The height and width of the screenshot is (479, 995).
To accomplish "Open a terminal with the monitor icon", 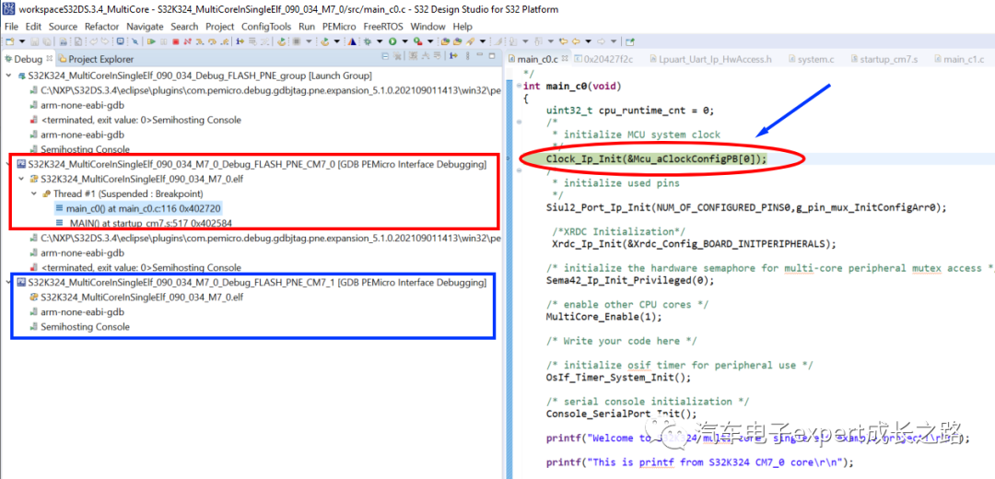I will coord(121,41).
